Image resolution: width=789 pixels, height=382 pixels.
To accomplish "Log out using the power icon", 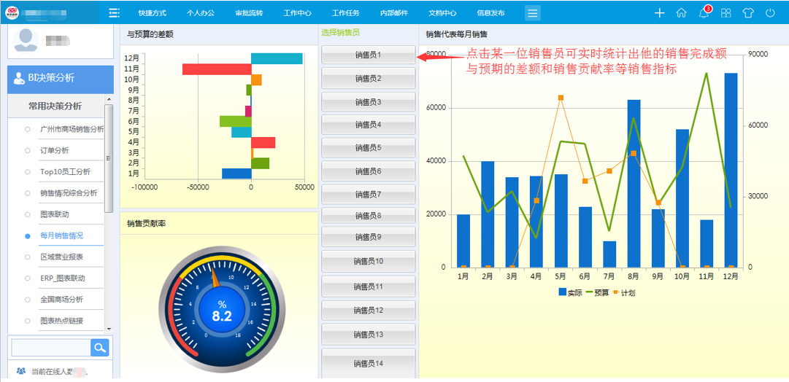I will click(770, 13).
